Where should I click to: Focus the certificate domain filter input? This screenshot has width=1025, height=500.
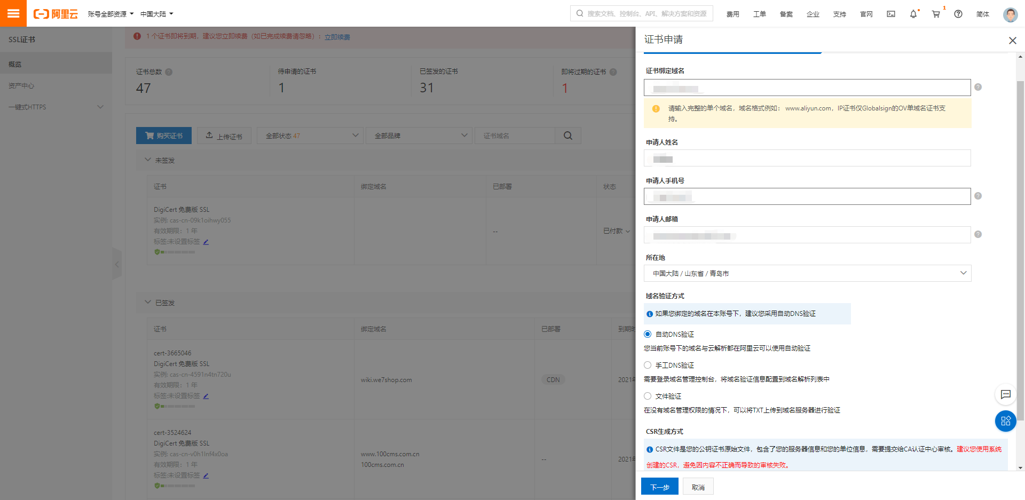[515, 136]
